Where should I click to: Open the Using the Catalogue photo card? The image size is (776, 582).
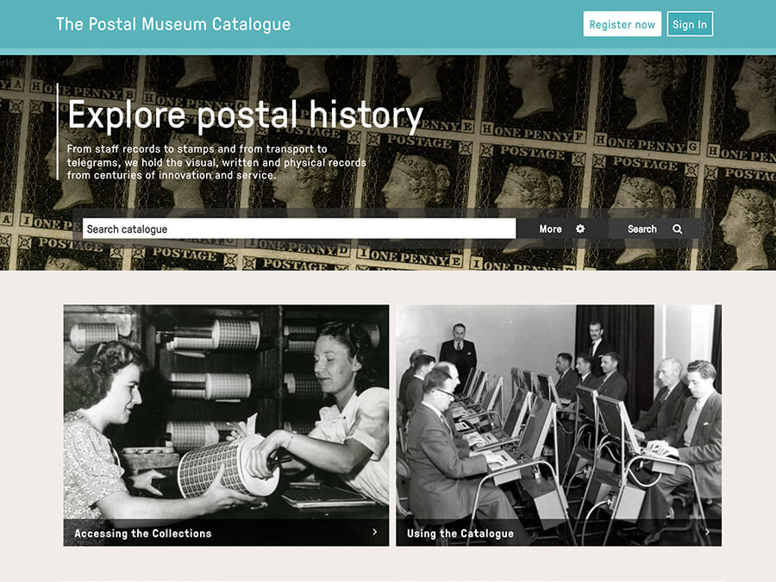coord(559,425)
